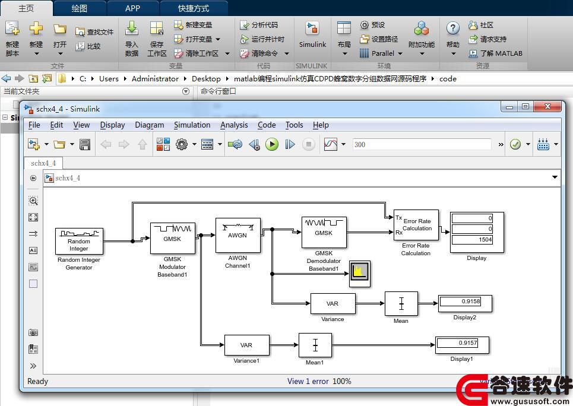573x406 pixels.
Task: Click the Model Advisor checkmark icon
Action: coord(515,144)
